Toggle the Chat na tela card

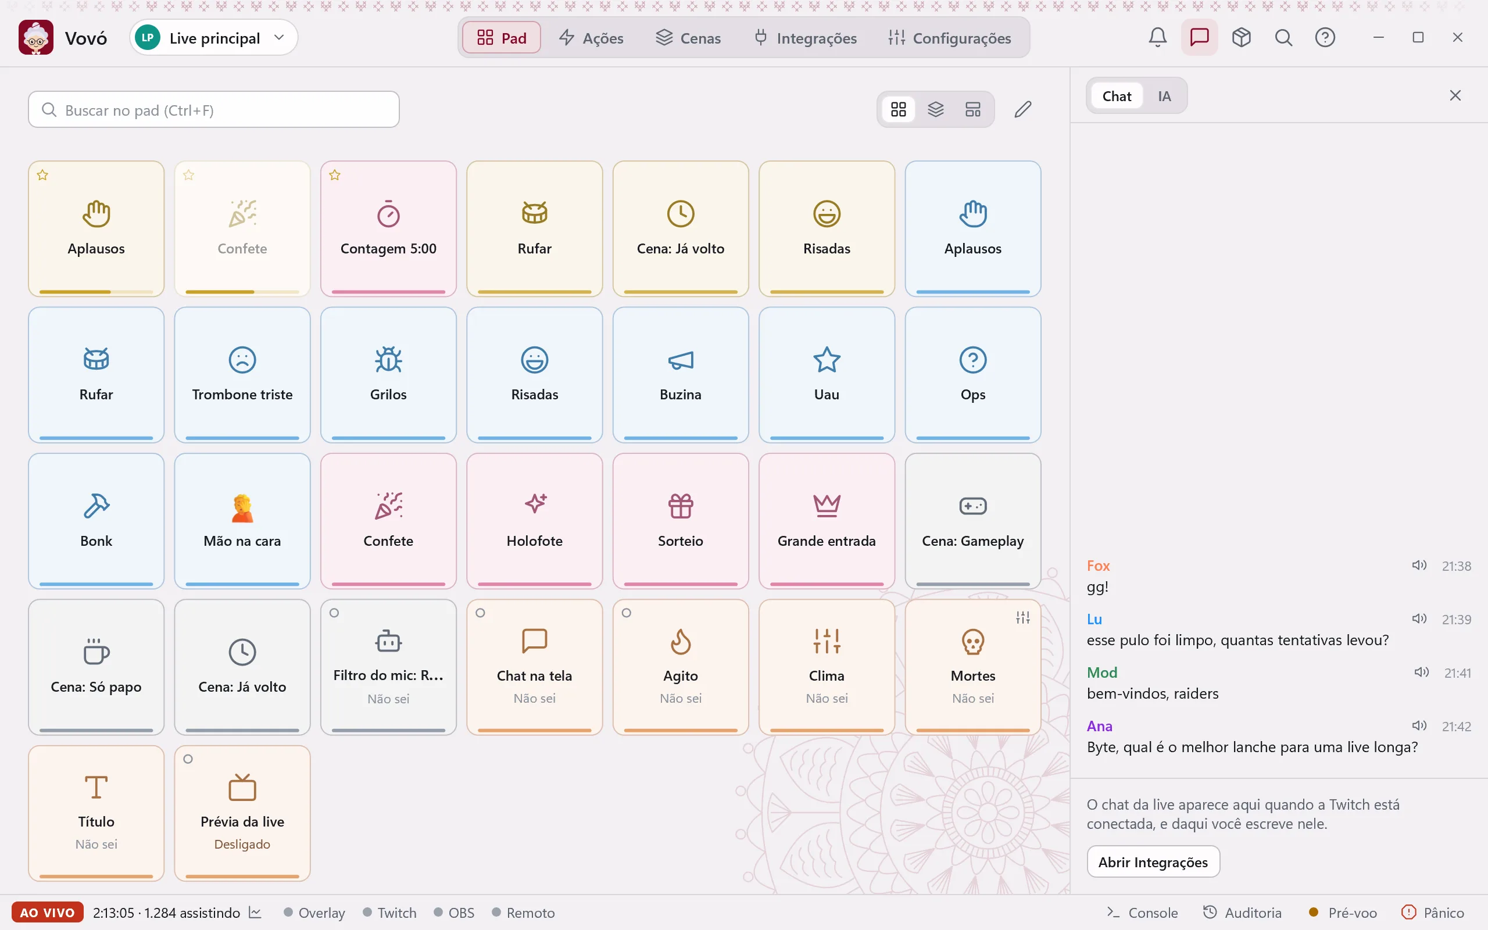[x=534, y=667]
